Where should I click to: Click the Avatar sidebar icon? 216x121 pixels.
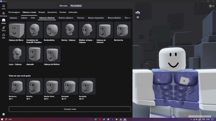pos(4,21)
